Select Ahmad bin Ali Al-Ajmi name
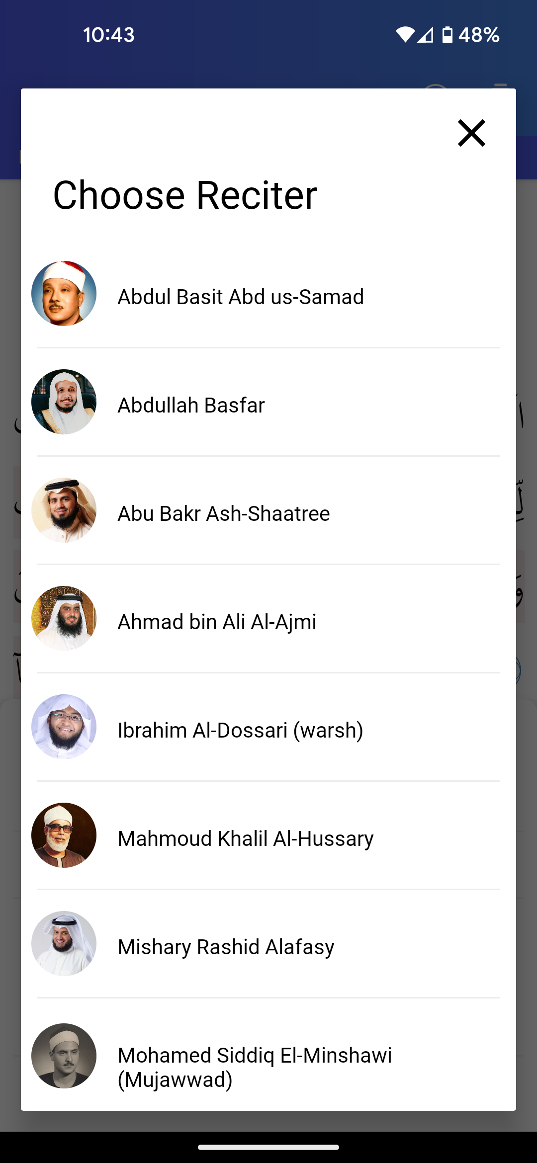 pyautogui.click(x=217, y=622)
